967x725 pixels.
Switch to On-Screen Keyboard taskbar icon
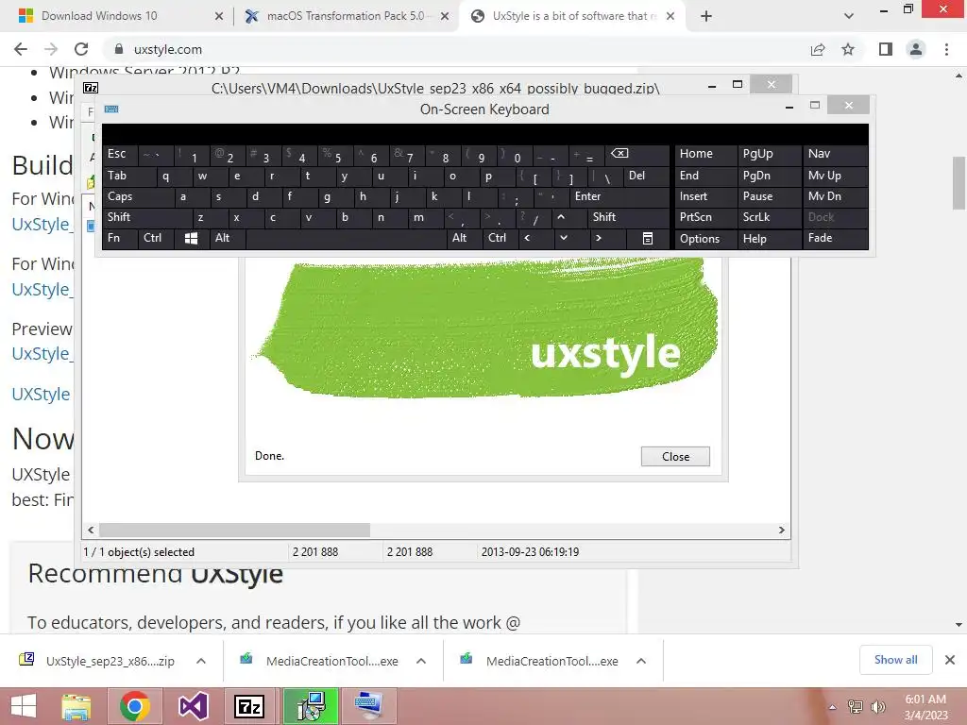click(369, 706)
